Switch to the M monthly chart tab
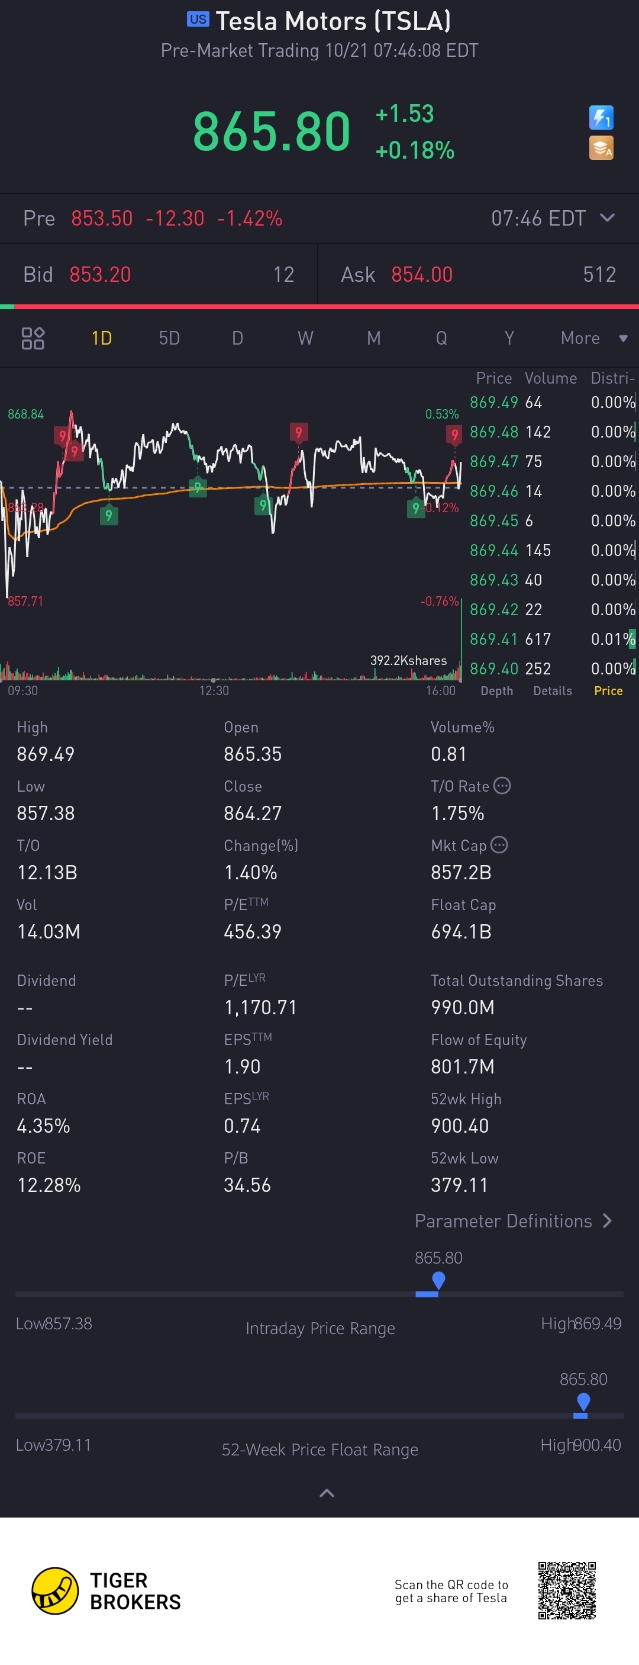The width and height of the screenshot is (639, 1665). (x=373, y=338)
